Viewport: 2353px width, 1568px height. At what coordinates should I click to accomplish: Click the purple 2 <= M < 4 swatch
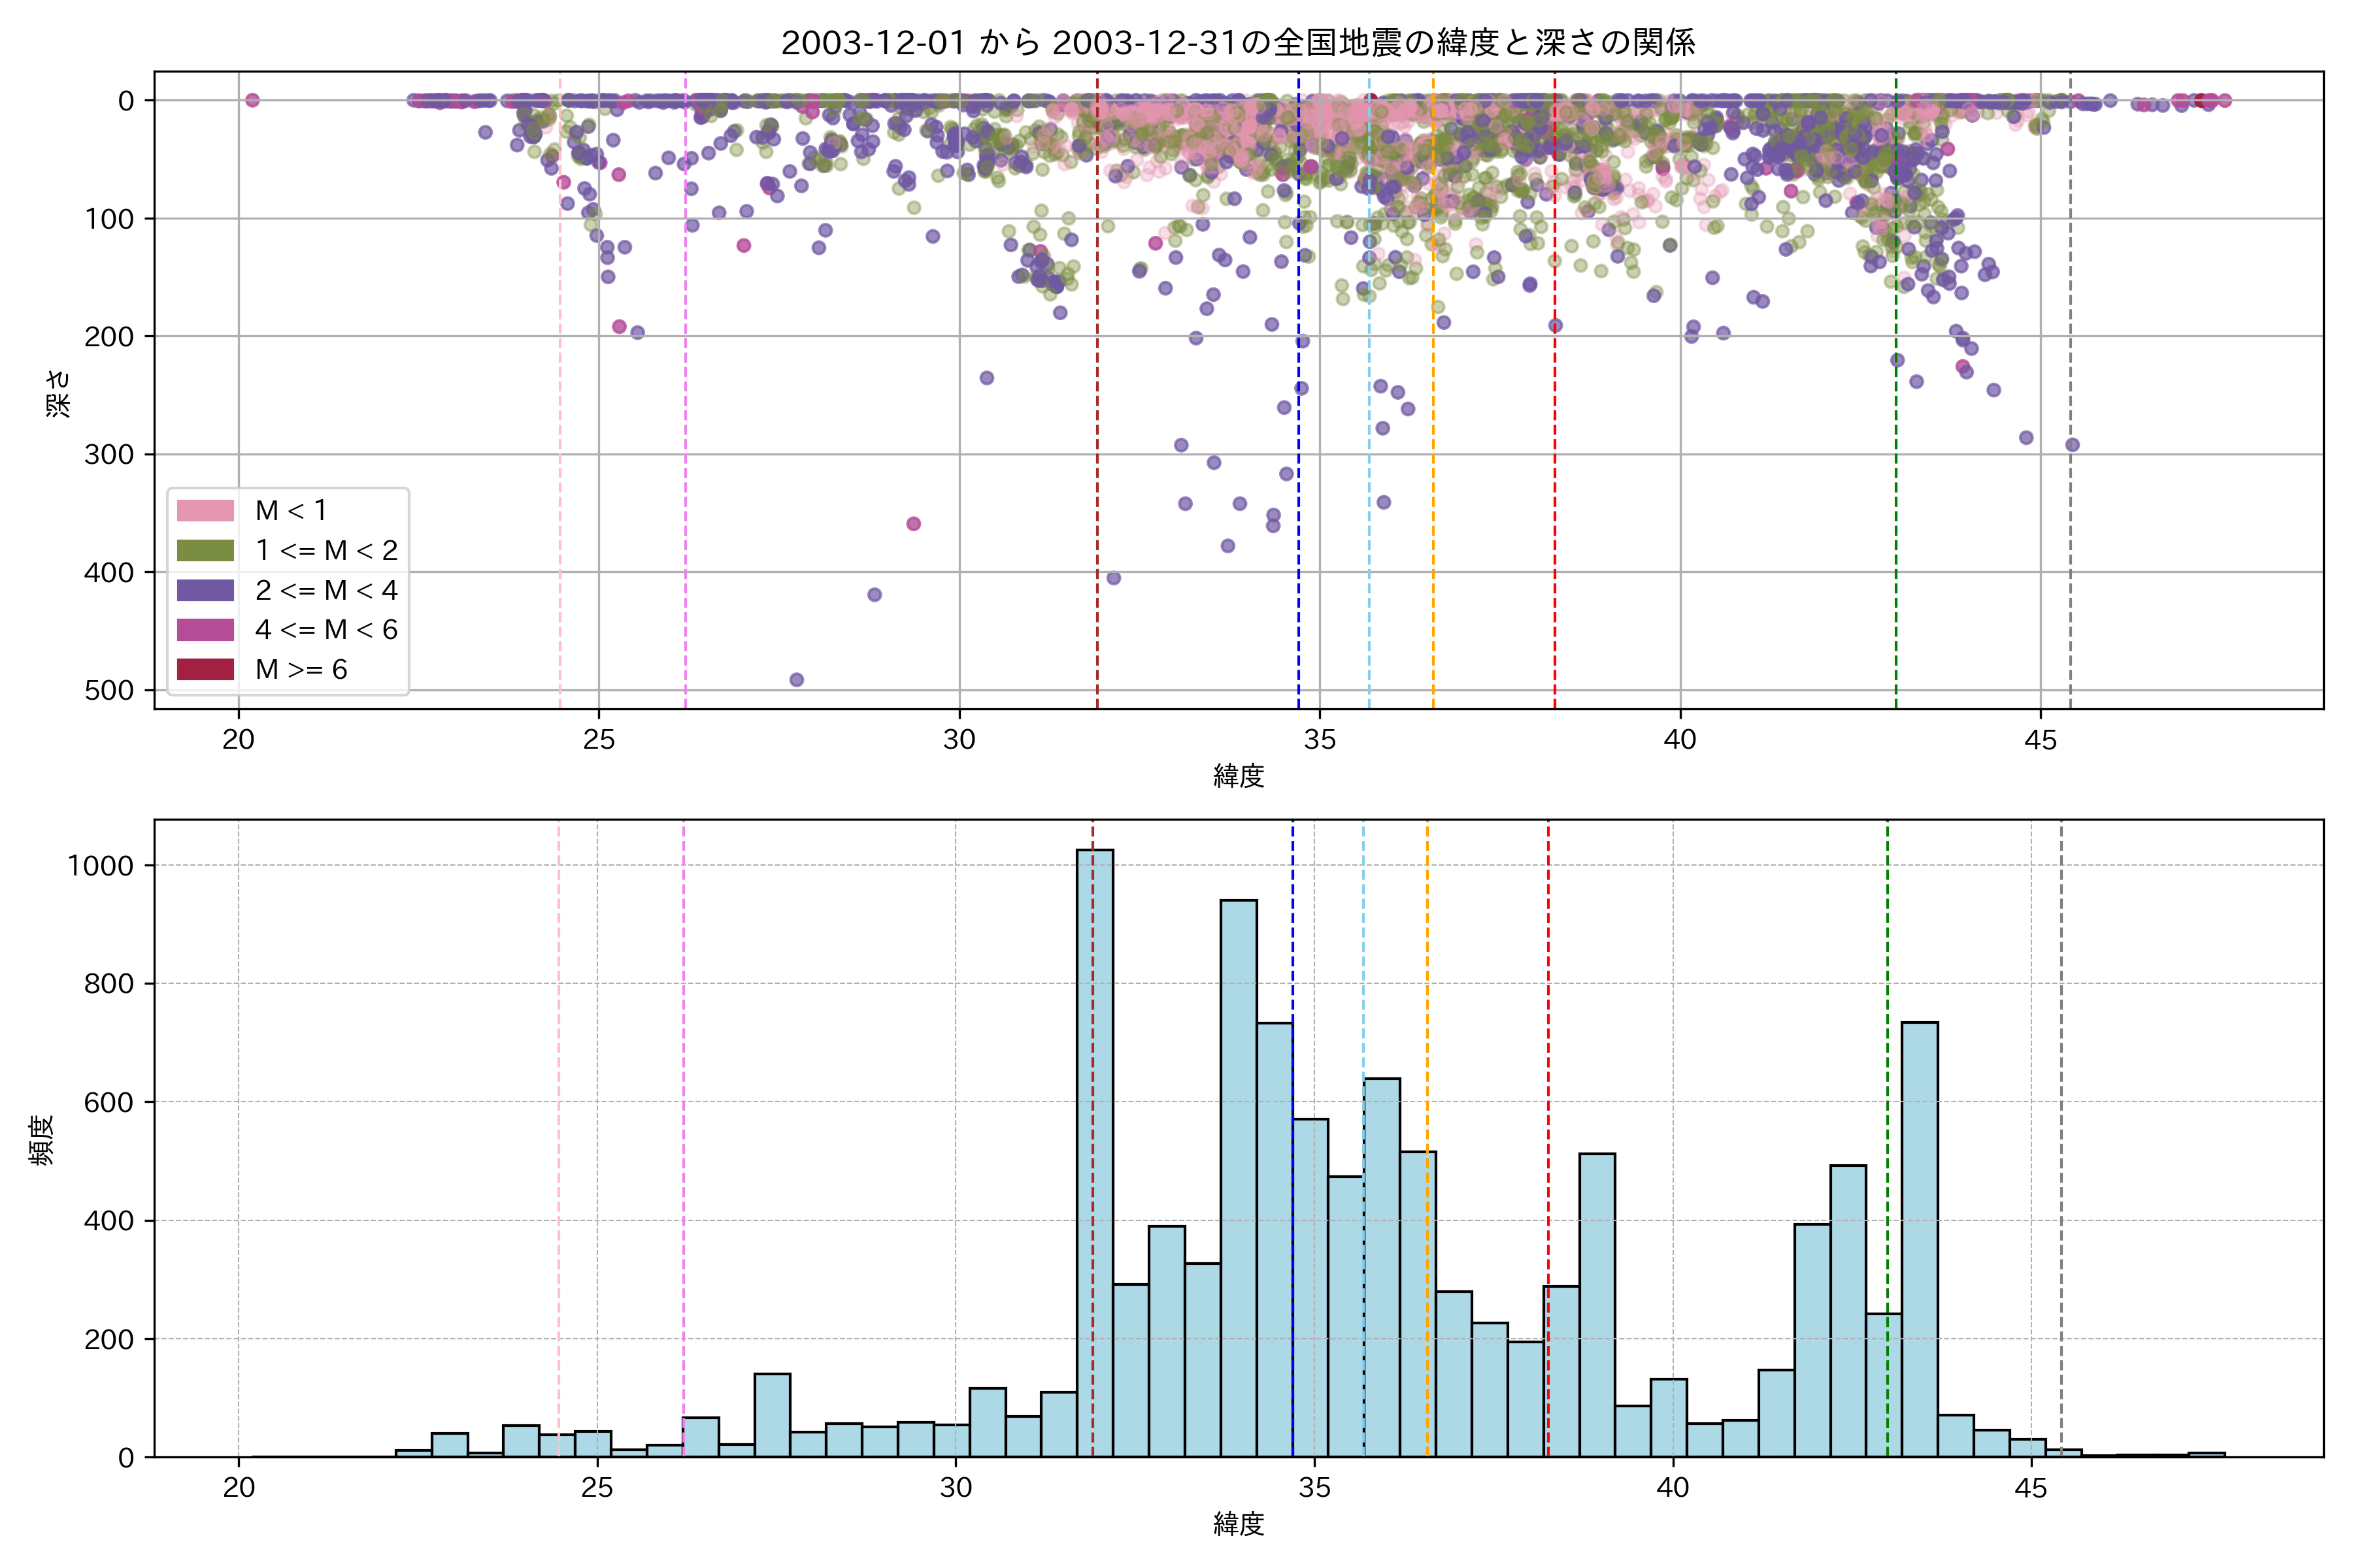[205, 591]
